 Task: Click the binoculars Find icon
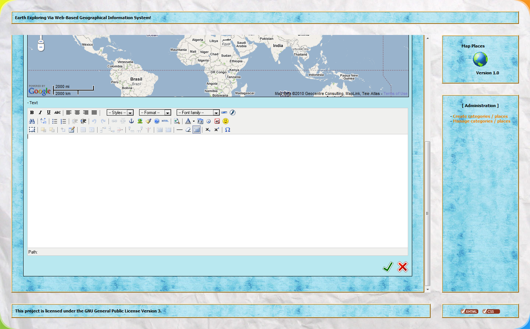(x=32, y=121)
